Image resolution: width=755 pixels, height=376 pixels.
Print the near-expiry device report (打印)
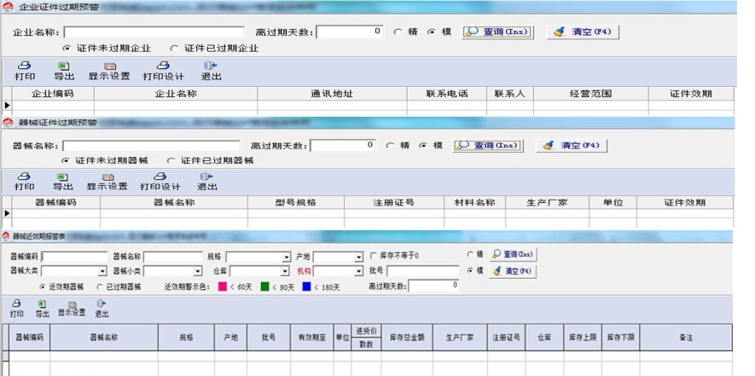click(17, 309)
